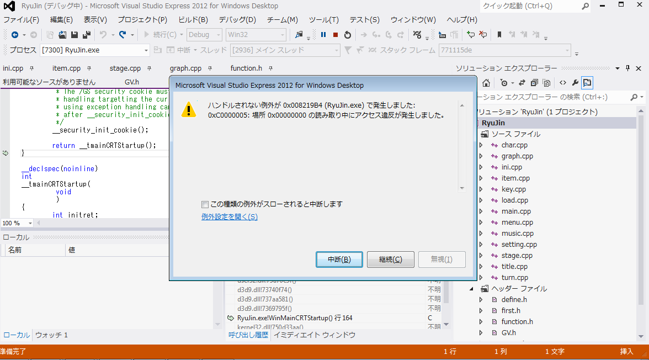Image resolution: width=649 pixels, height=360 pixels.
Task: Open the Debug menu
Action: coord(237,20)
